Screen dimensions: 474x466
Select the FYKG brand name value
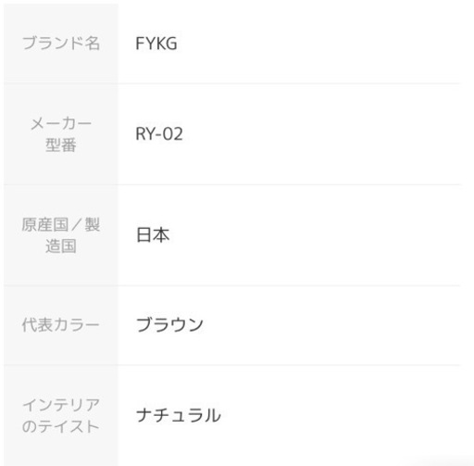[156, 44]
